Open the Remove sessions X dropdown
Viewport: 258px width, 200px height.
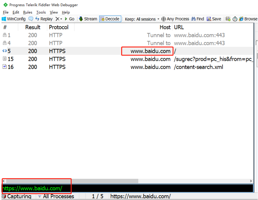(59, 19)
